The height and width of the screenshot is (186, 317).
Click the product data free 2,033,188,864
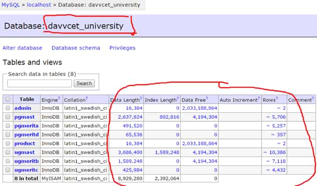click(200, 143)
